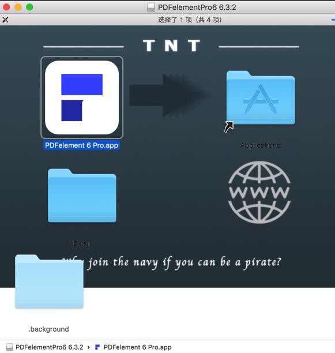This screenshot has height=353, width=335.
Task: Click the .background folder name label
Action: 48,329
